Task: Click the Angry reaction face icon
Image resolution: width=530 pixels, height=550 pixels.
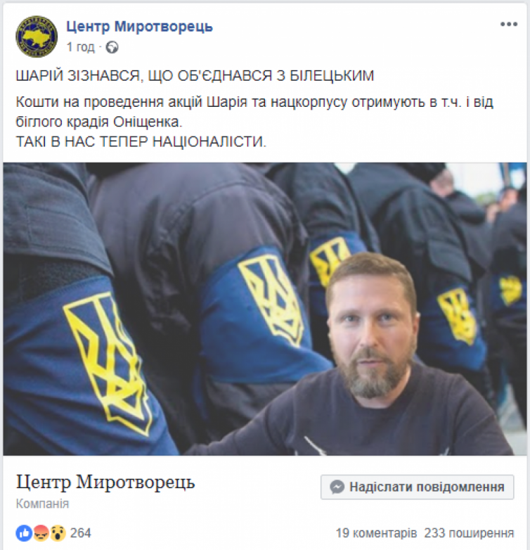Action: click(x=41, y=533)
